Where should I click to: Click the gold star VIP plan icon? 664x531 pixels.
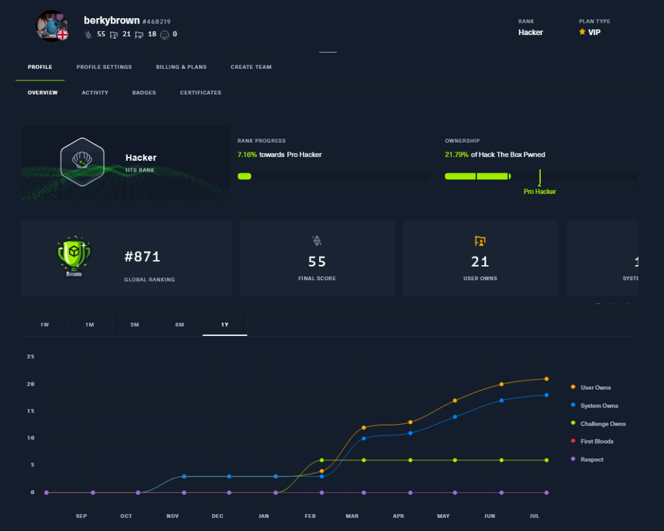(x=582, y=32)
